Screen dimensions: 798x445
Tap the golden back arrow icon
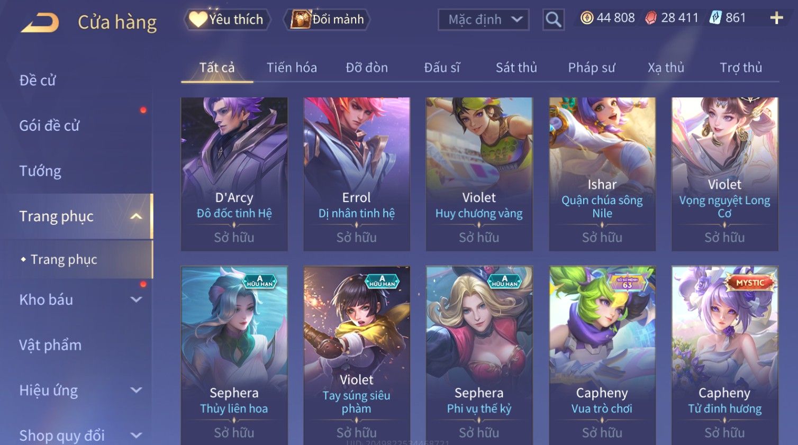click(40, 23)
